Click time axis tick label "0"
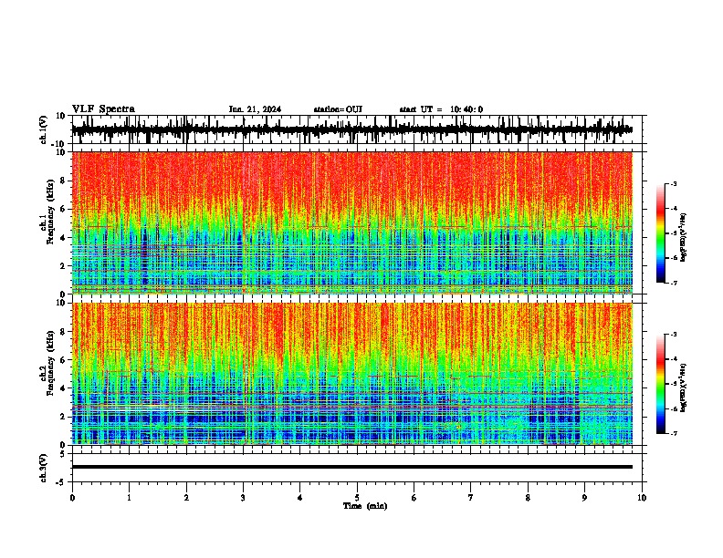The height and width of the screenshot is (558, 723). [72, 498]
